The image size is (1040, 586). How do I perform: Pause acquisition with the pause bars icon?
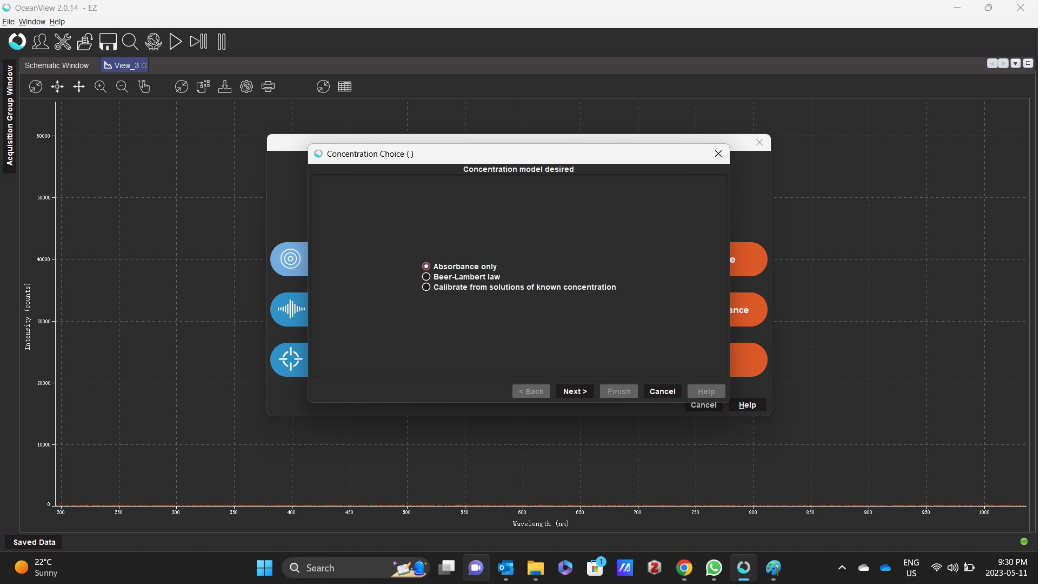point(222,42)
